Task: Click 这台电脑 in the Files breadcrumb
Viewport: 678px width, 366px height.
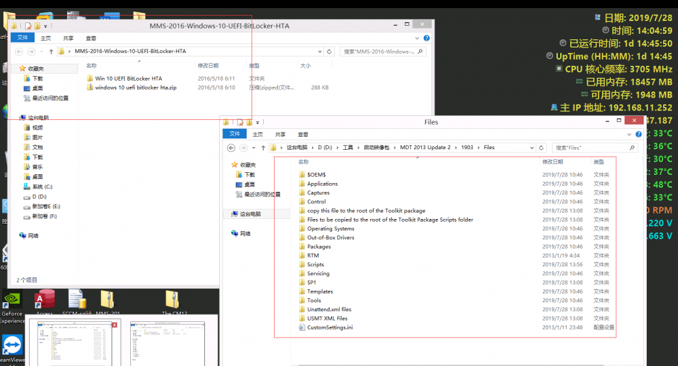Action: (x=297, y=148)
